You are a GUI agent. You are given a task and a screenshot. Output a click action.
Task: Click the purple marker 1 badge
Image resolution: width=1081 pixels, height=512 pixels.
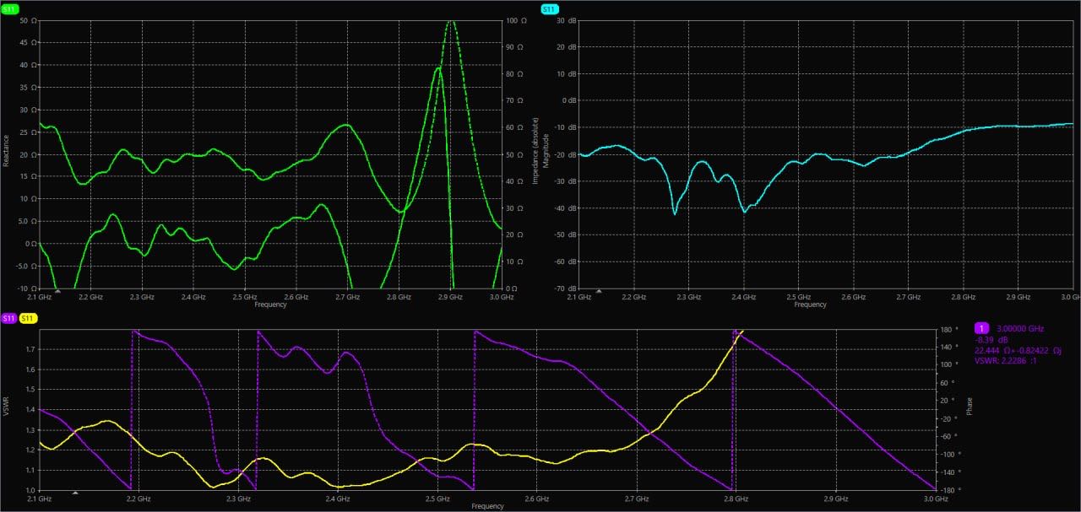point(982,328)
